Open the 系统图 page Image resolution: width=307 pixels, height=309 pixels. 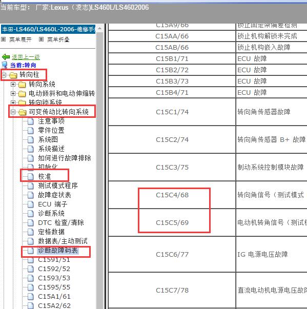coord(48,139)
